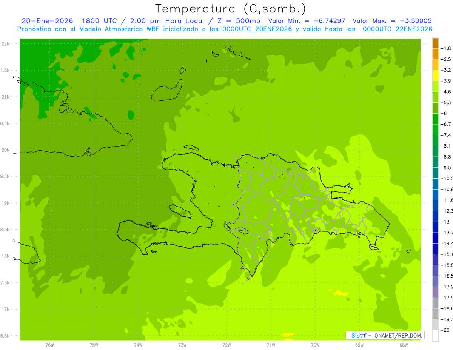This screenshot has width=453, height=350.
Task: Click the '76W' longitude label
Action: 49,345
